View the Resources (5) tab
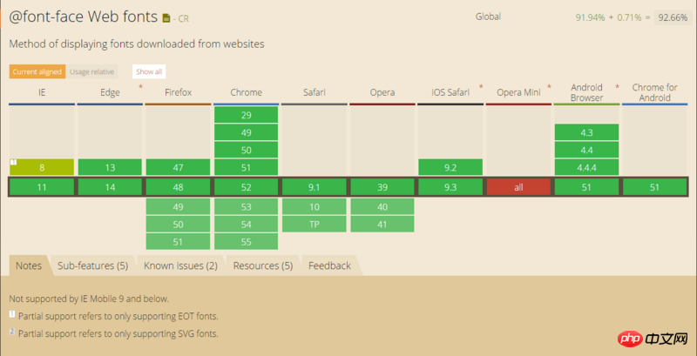Image resolution: width=697 pixels, height=356 pixels. point(263,265)
